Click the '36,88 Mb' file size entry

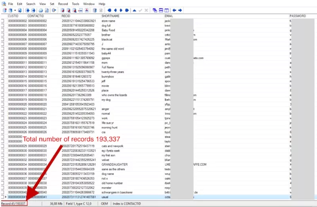point(56,203)
